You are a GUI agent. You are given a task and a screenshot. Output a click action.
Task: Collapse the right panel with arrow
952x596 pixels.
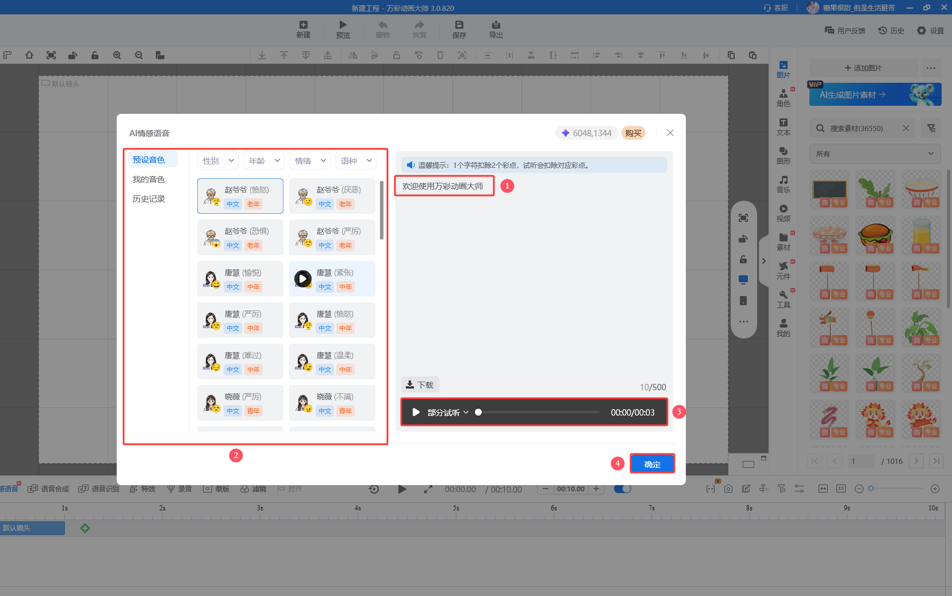coord(763,261)
